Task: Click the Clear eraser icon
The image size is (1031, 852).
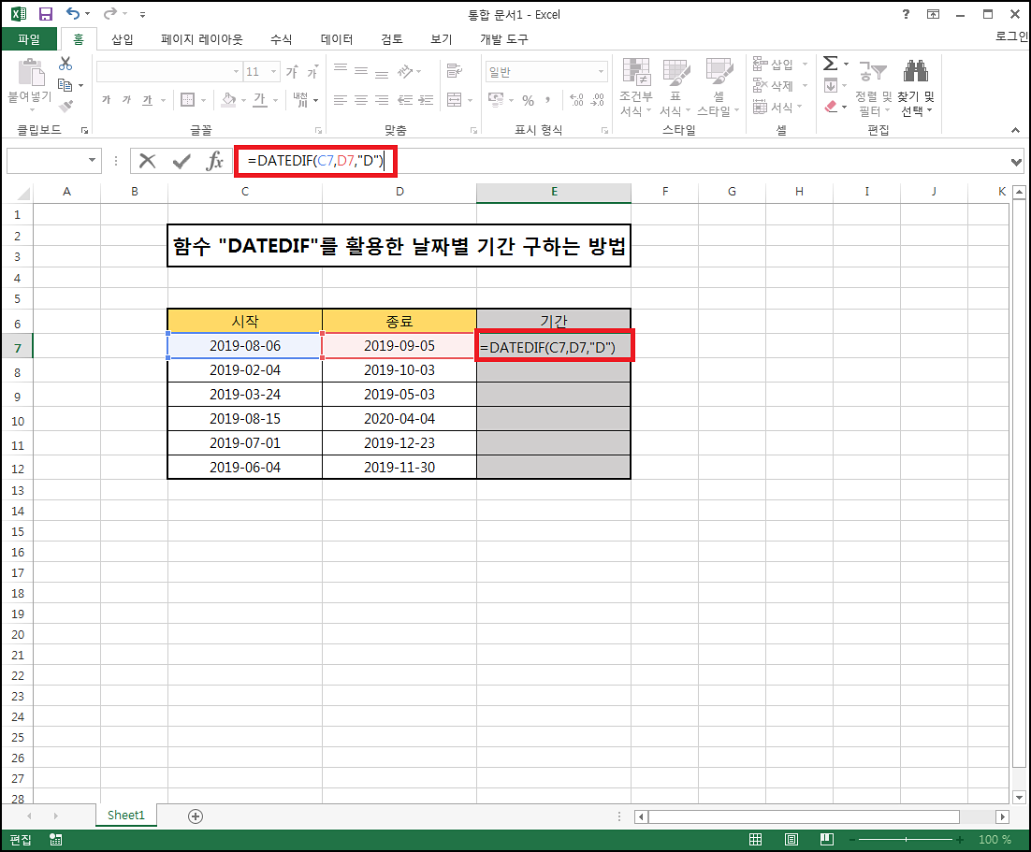Action: pyautogui.click(x=831, y=106)
